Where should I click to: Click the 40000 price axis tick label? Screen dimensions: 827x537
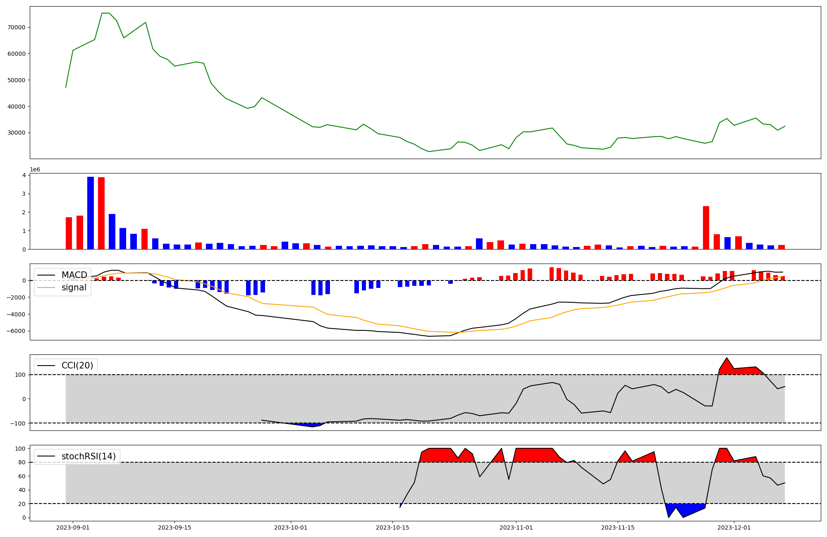17,107
